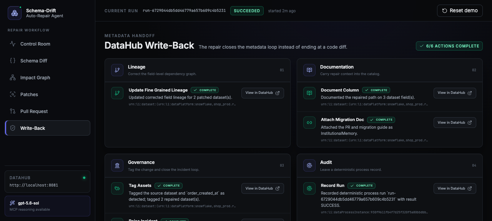Click the Audit section fingerprint icon
492x221 pixels.
pyautogui.click(x=309, y=165)
